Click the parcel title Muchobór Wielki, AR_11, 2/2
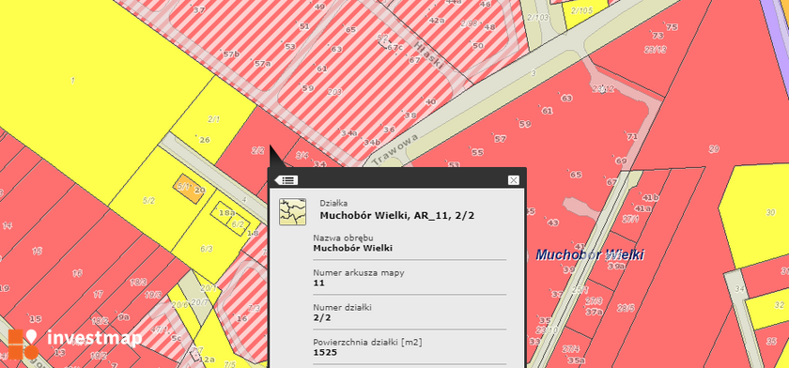Screen dimensions: 789x368 click(x=397, y=216)
